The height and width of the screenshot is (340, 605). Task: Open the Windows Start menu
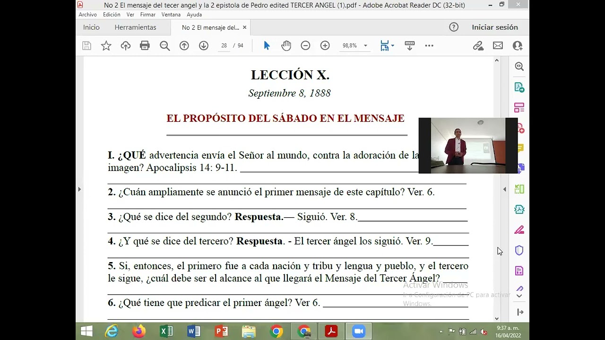pyautogui.click(x=86, y=331)
